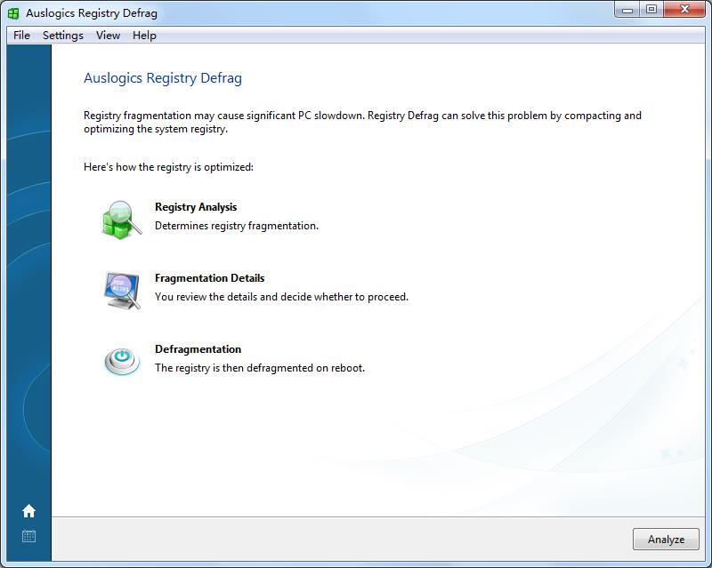712x568 pixels.
Task: Open the Settings menu
Action: click(62, 36)
